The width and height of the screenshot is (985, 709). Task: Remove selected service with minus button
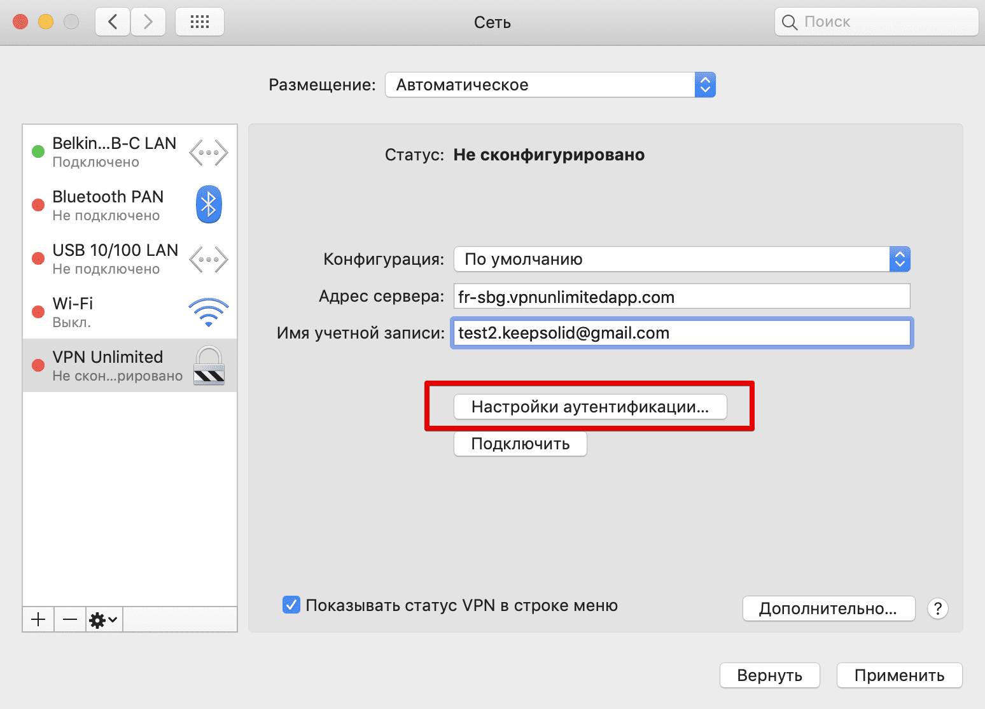70,619
